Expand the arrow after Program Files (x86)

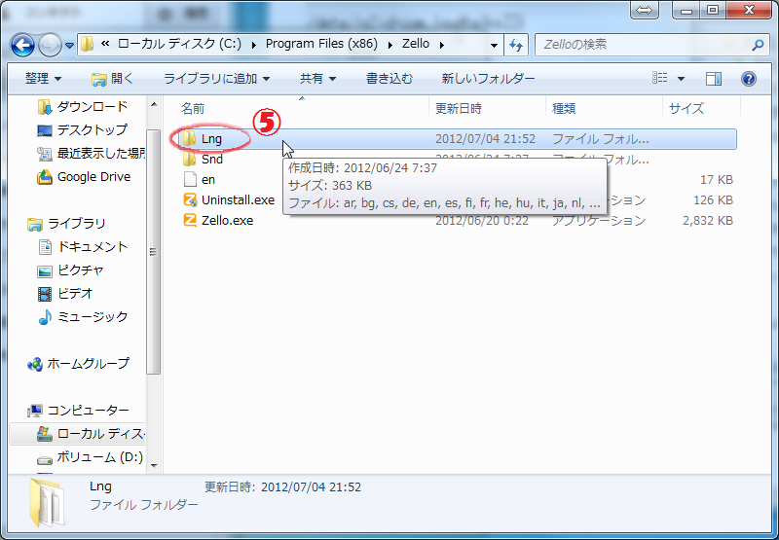[x=390, y=45]
